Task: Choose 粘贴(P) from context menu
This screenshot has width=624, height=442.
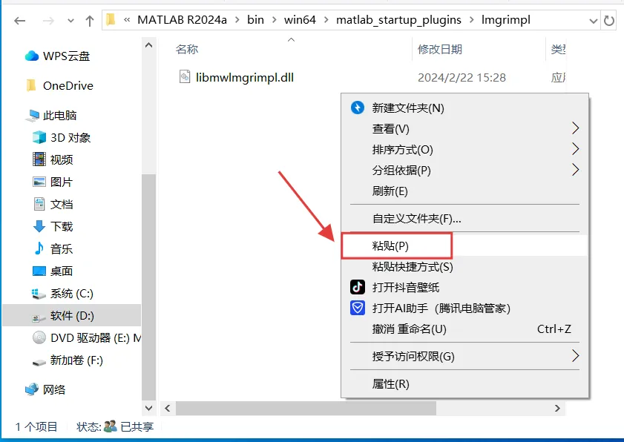Action: (x=464, y=246)
